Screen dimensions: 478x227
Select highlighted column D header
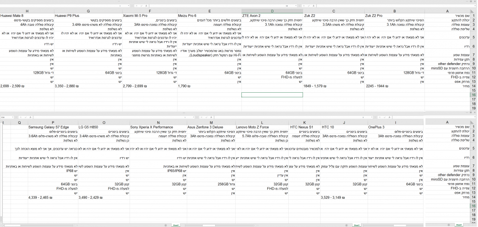272,11
